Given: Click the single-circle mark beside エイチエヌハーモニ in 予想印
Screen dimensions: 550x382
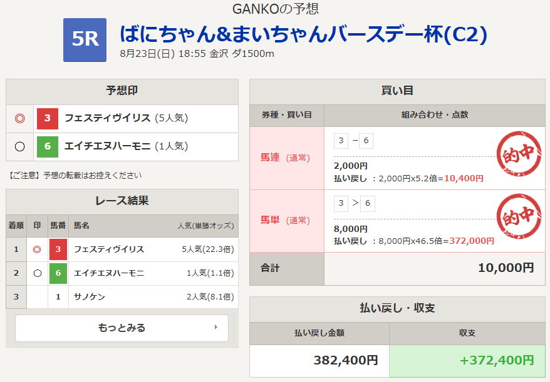Looking at the screenshot, I should pos(20,146).
